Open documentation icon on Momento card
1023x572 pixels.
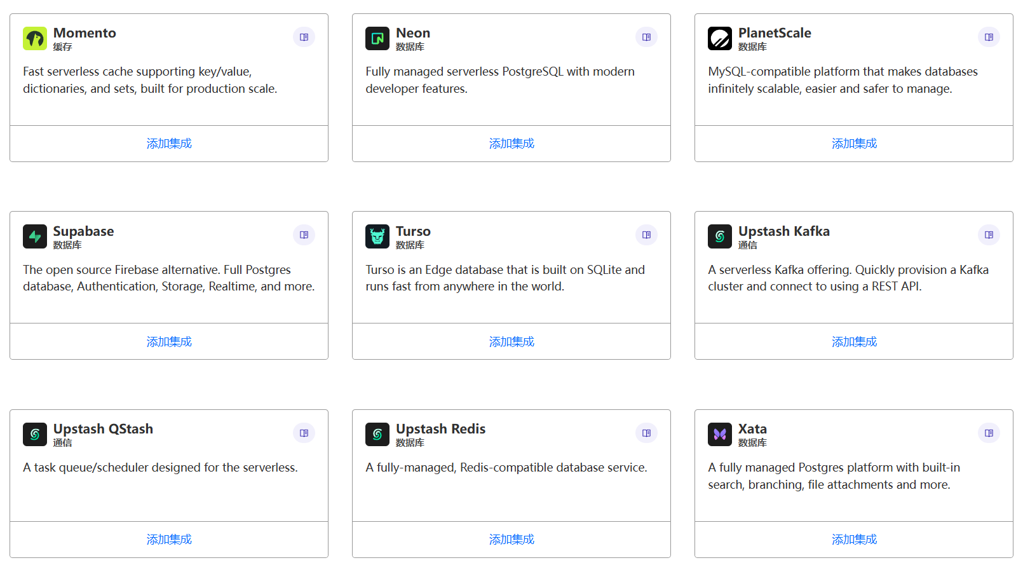(x=304, y=37)
